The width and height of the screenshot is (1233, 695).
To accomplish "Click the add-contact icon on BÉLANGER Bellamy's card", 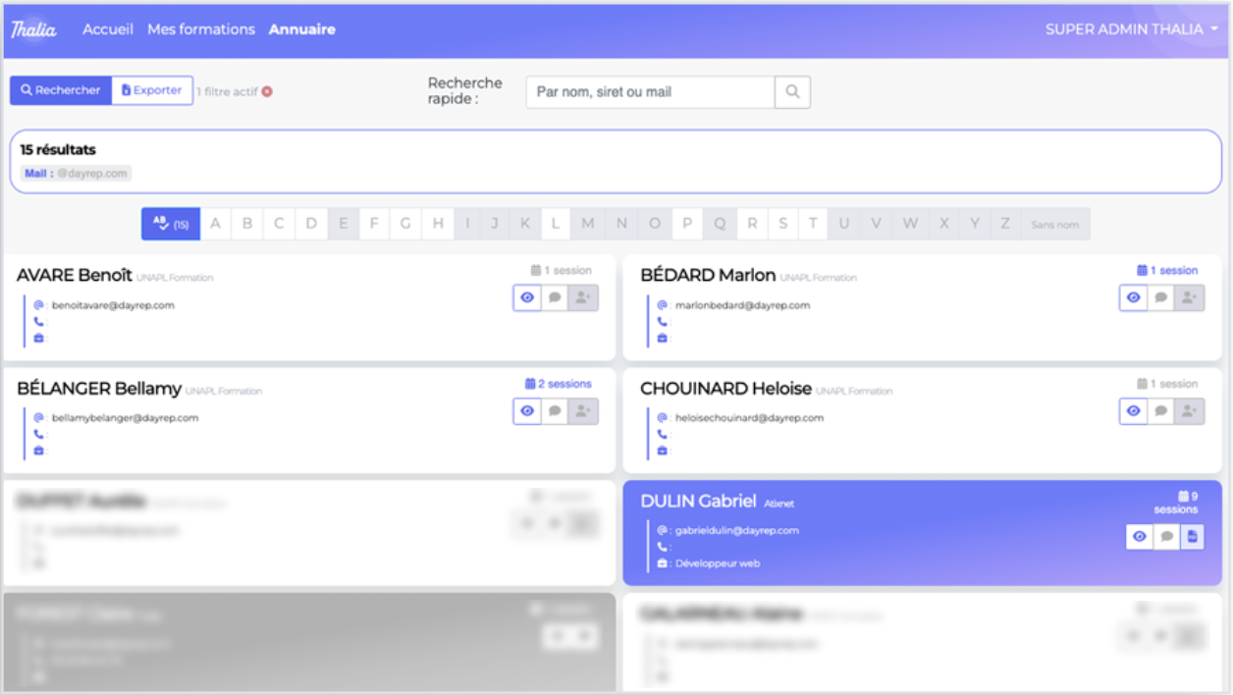I will (582, 411).
